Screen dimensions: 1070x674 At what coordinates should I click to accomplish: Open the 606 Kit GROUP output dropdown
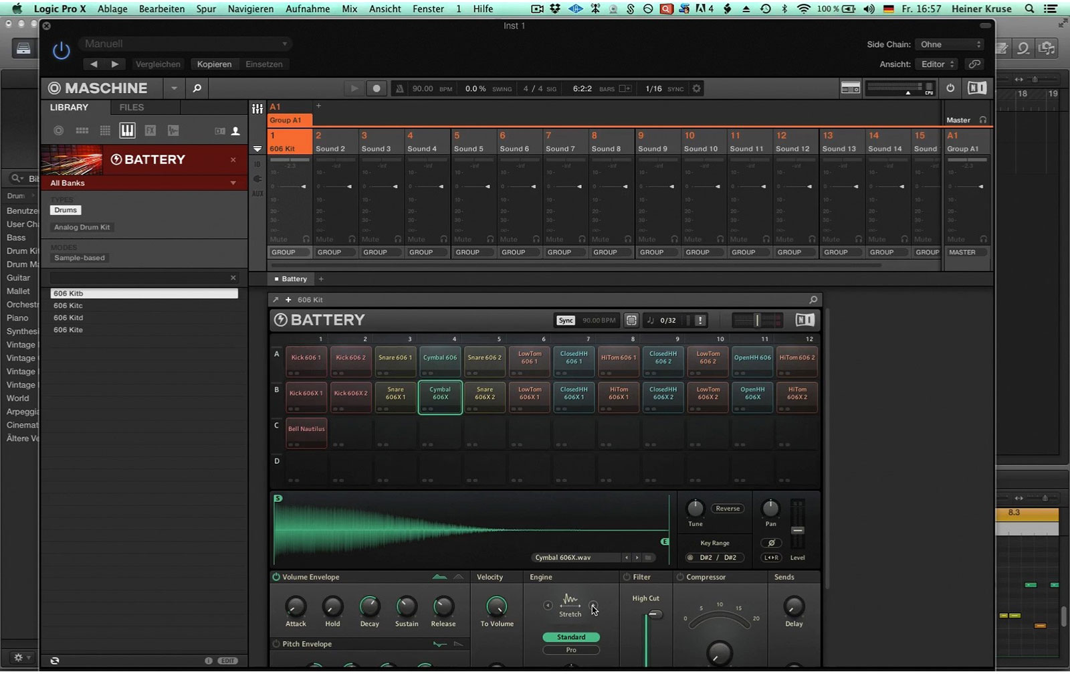290,252
